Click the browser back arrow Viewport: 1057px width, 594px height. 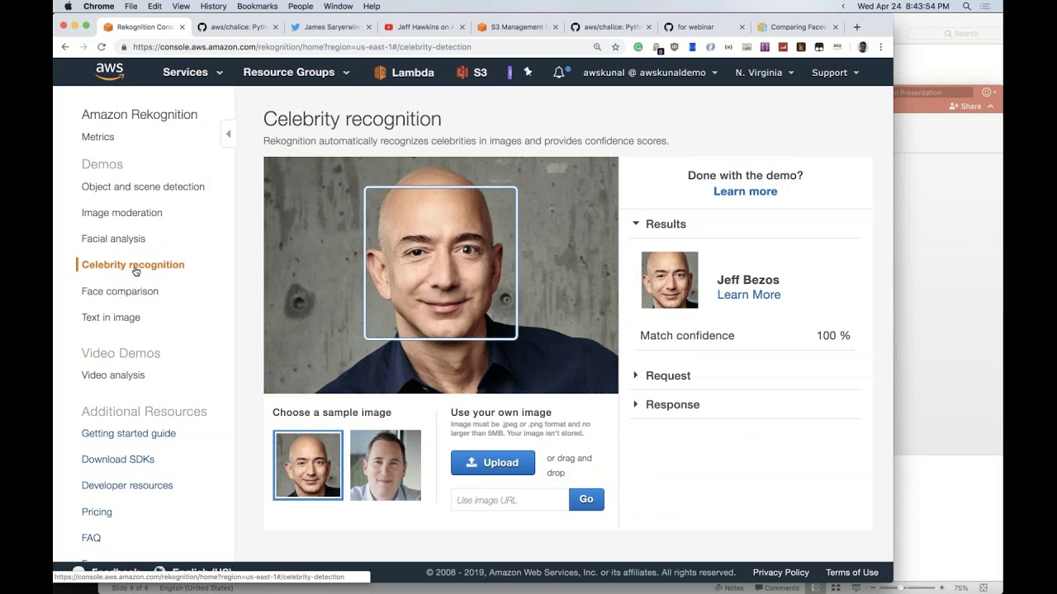pos(65,47)
